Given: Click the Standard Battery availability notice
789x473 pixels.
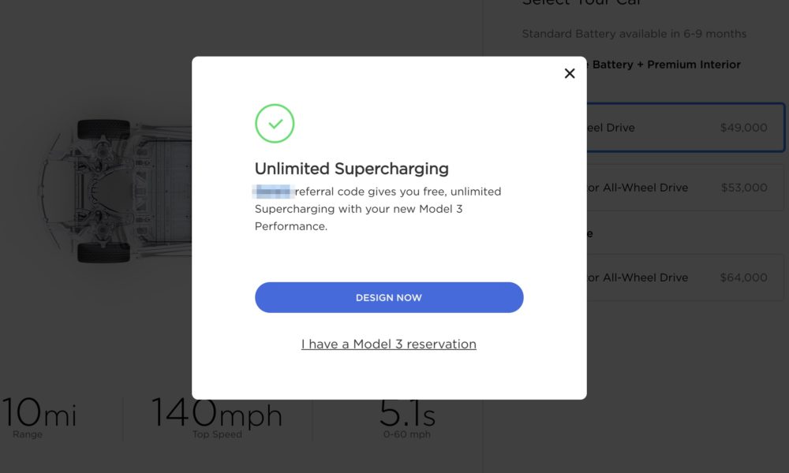Looking at the screenshot, I should pyautogui.click(x=634, y=34).
